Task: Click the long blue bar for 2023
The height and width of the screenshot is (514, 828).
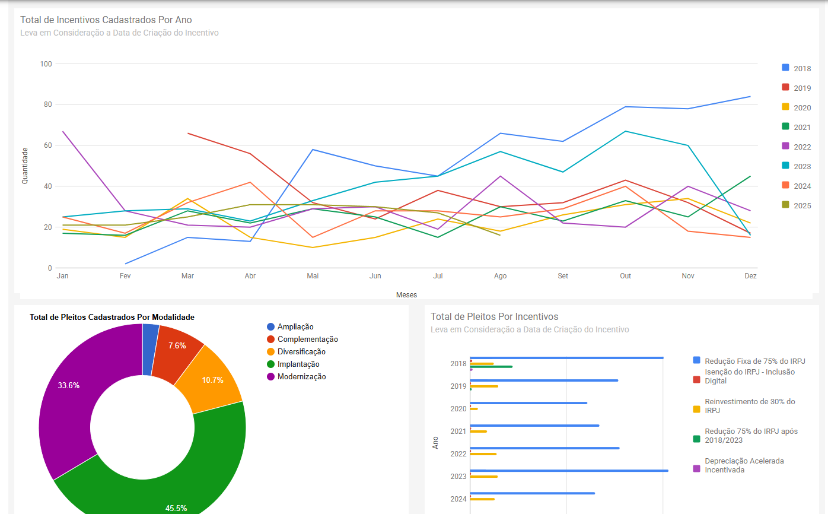Action: tap(568, 471)
